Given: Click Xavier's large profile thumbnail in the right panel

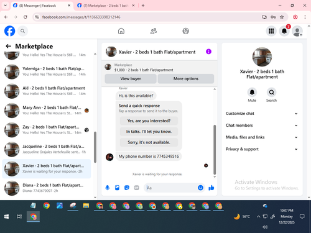Looking at the screenshot, I should tap(262, 57).
